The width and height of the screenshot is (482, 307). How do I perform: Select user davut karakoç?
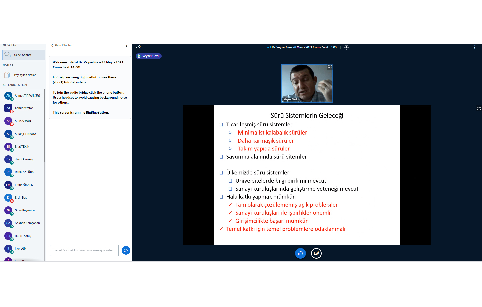[x=23, y=159]
